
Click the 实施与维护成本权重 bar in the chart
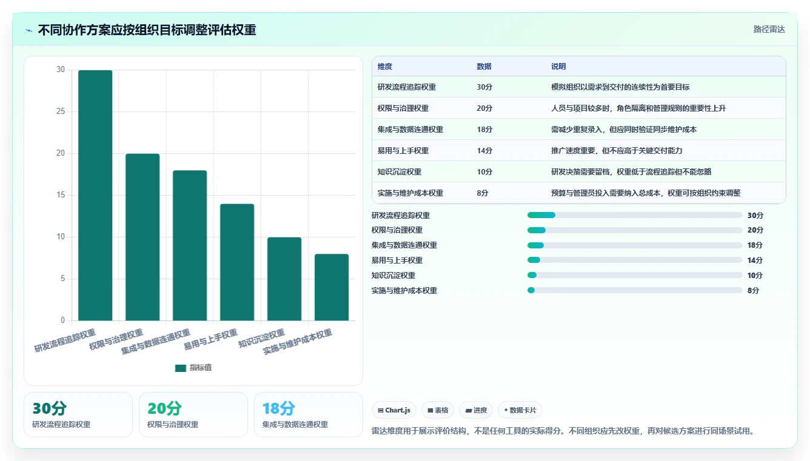click(x=332, y=287)
